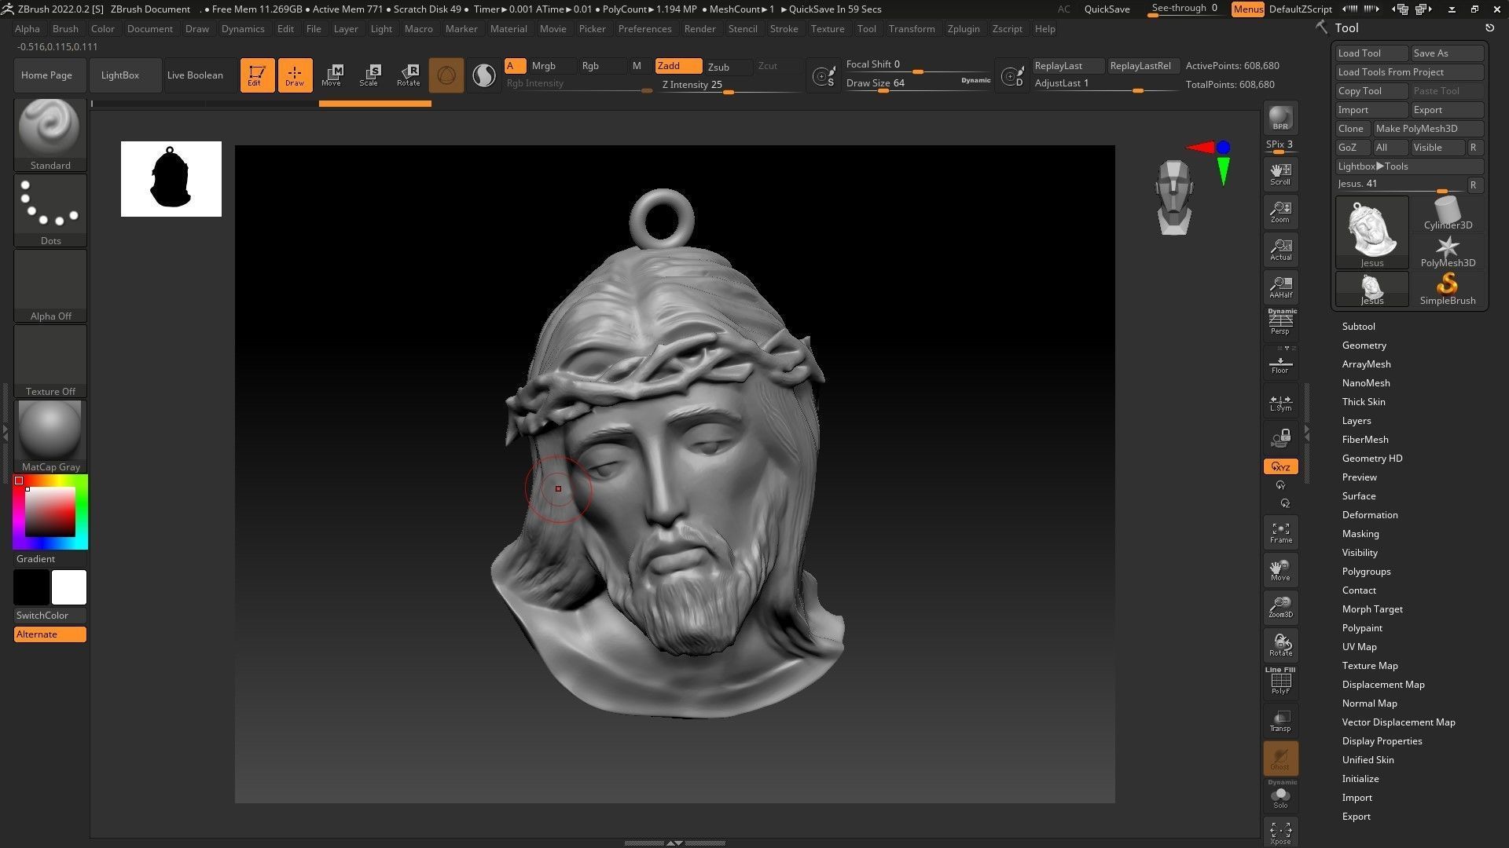This screenshot has height=848, width=1509.
Task: Expand the Subtool palette section
Action: pyautogui.click(x=1358, y=326)
